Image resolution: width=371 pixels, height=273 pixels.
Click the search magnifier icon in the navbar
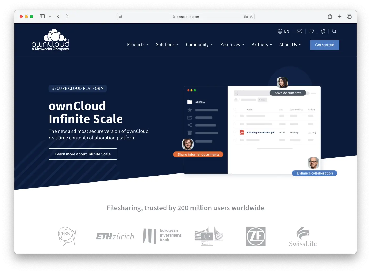click(334, 31)
